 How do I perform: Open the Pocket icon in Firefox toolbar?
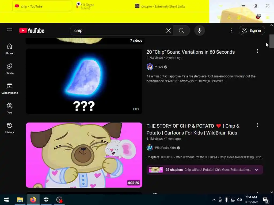pos(219,17)
